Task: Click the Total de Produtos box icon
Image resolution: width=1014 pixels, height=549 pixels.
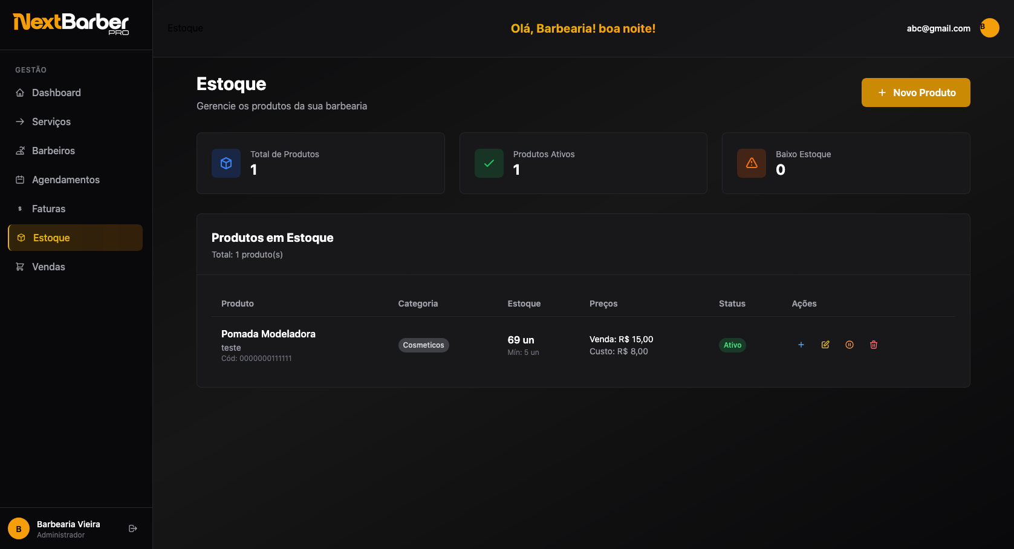Action: coord(226,163)
